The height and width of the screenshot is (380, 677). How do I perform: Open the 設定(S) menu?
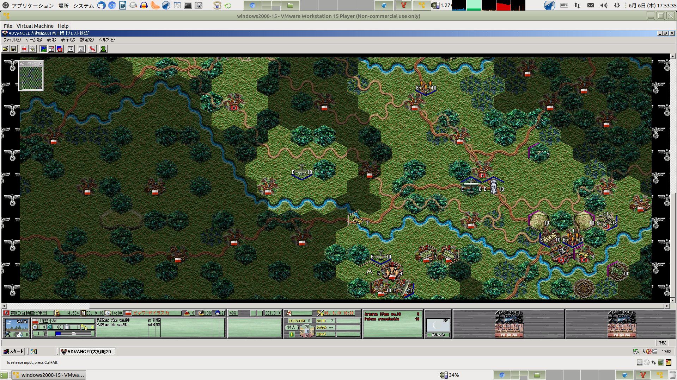[87, 40]
